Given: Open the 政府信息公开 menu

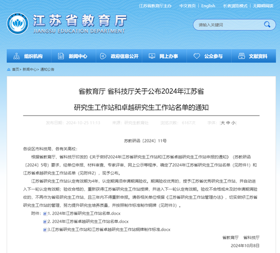Looking at the screenshot, I should coord(119,56).
